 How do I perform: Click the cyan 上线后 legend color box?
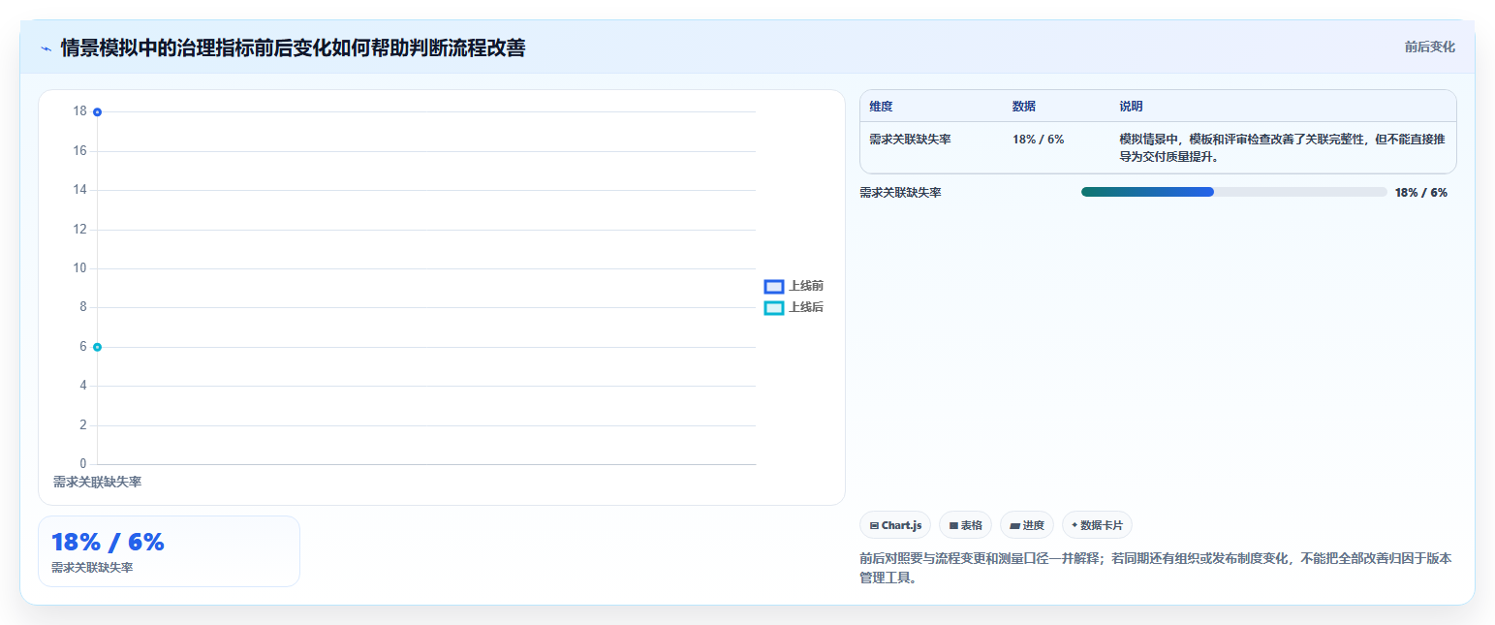(773, 307)
